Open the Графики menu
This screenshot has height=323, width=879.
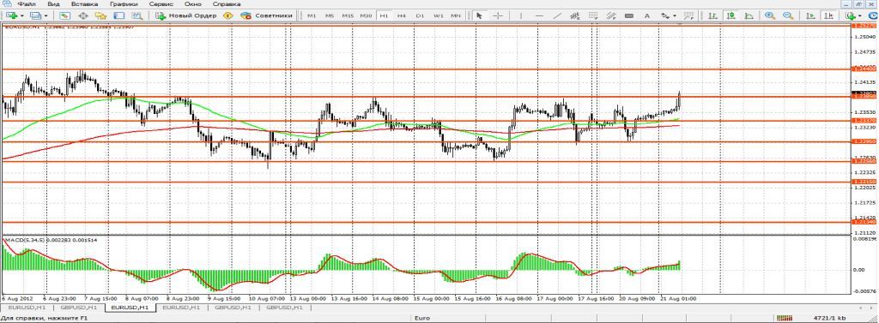pos(124,4)
